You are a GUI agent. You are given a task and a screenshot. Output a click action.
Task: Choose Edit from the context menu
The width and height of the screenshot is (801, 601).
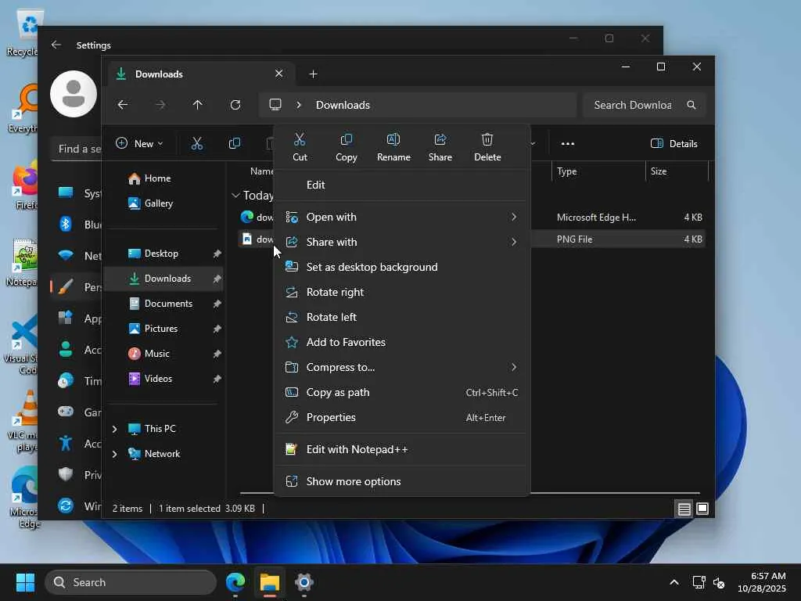(402, 185)
